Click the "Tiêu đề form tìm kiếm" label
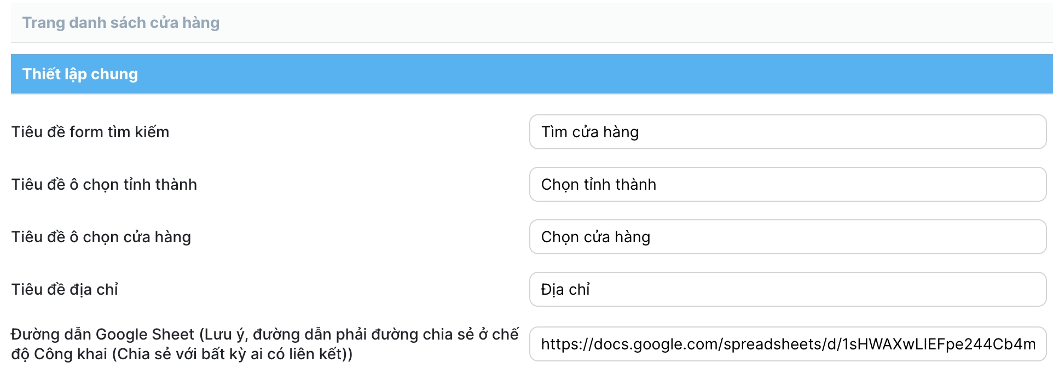Image resolution: width=1053 pixels, height=374 pixels. tap(90, 132)
